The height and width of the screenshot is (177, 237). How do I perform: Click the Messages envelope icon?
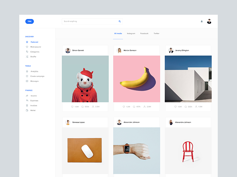pos(27,81)
